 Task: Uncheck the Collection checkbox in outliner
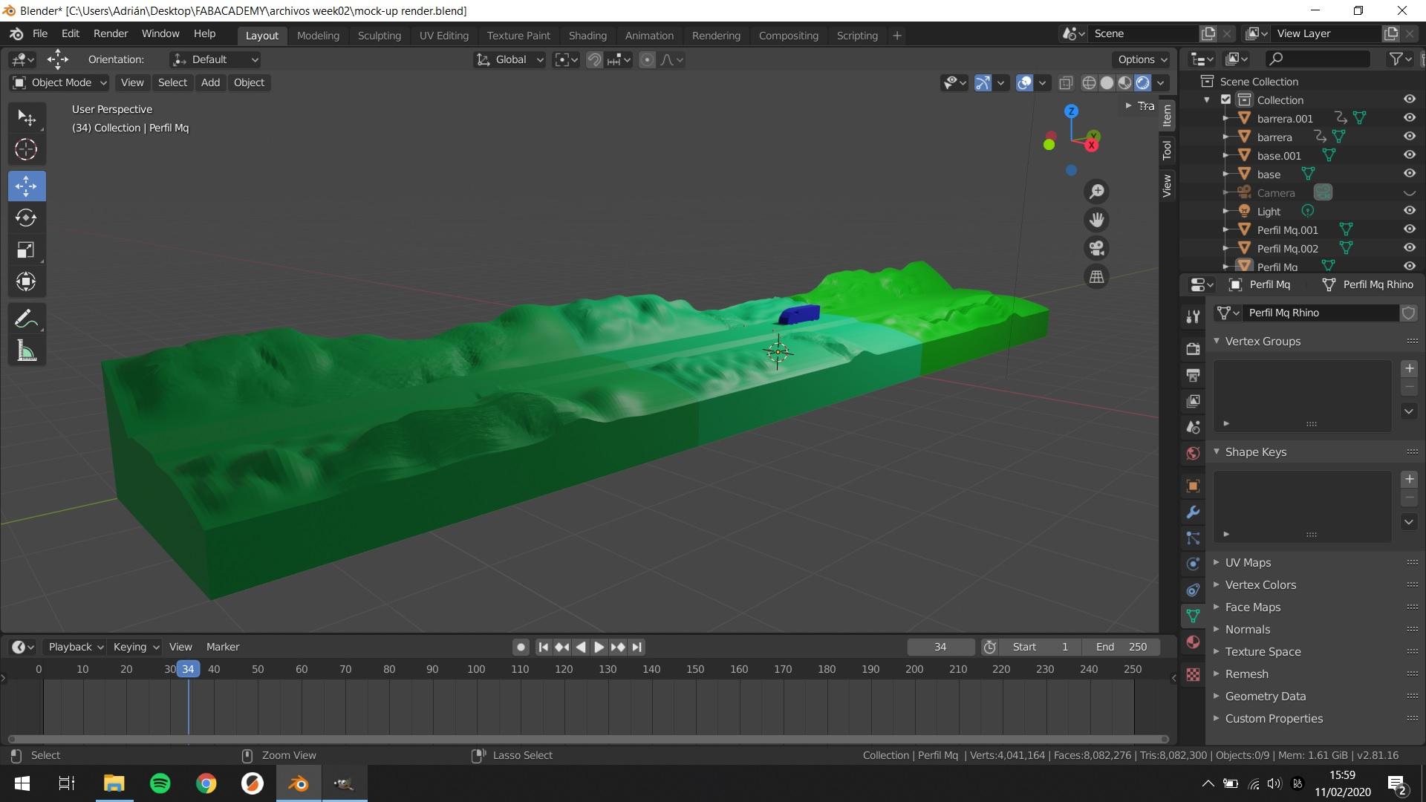click(x=1226, y=100)
